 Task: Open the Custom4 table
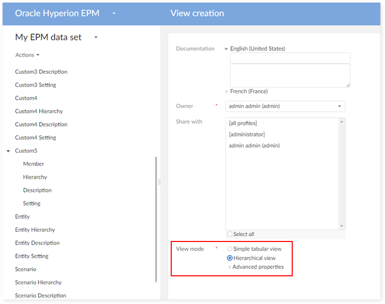pyautogui.click(x=26, y=98)
